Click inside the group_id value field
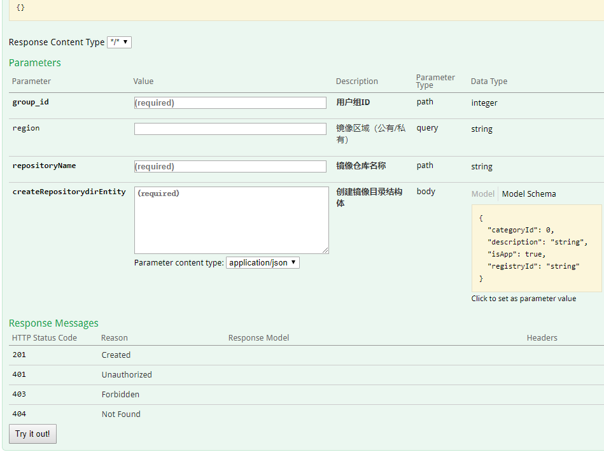 230,102
